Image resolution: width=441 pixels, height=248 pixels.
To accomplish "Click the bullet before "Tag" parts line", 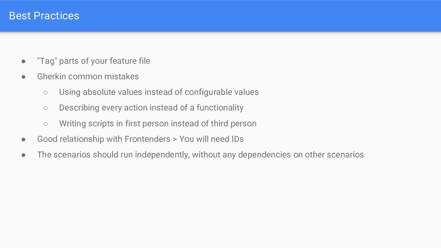I will tap(24, 61).
